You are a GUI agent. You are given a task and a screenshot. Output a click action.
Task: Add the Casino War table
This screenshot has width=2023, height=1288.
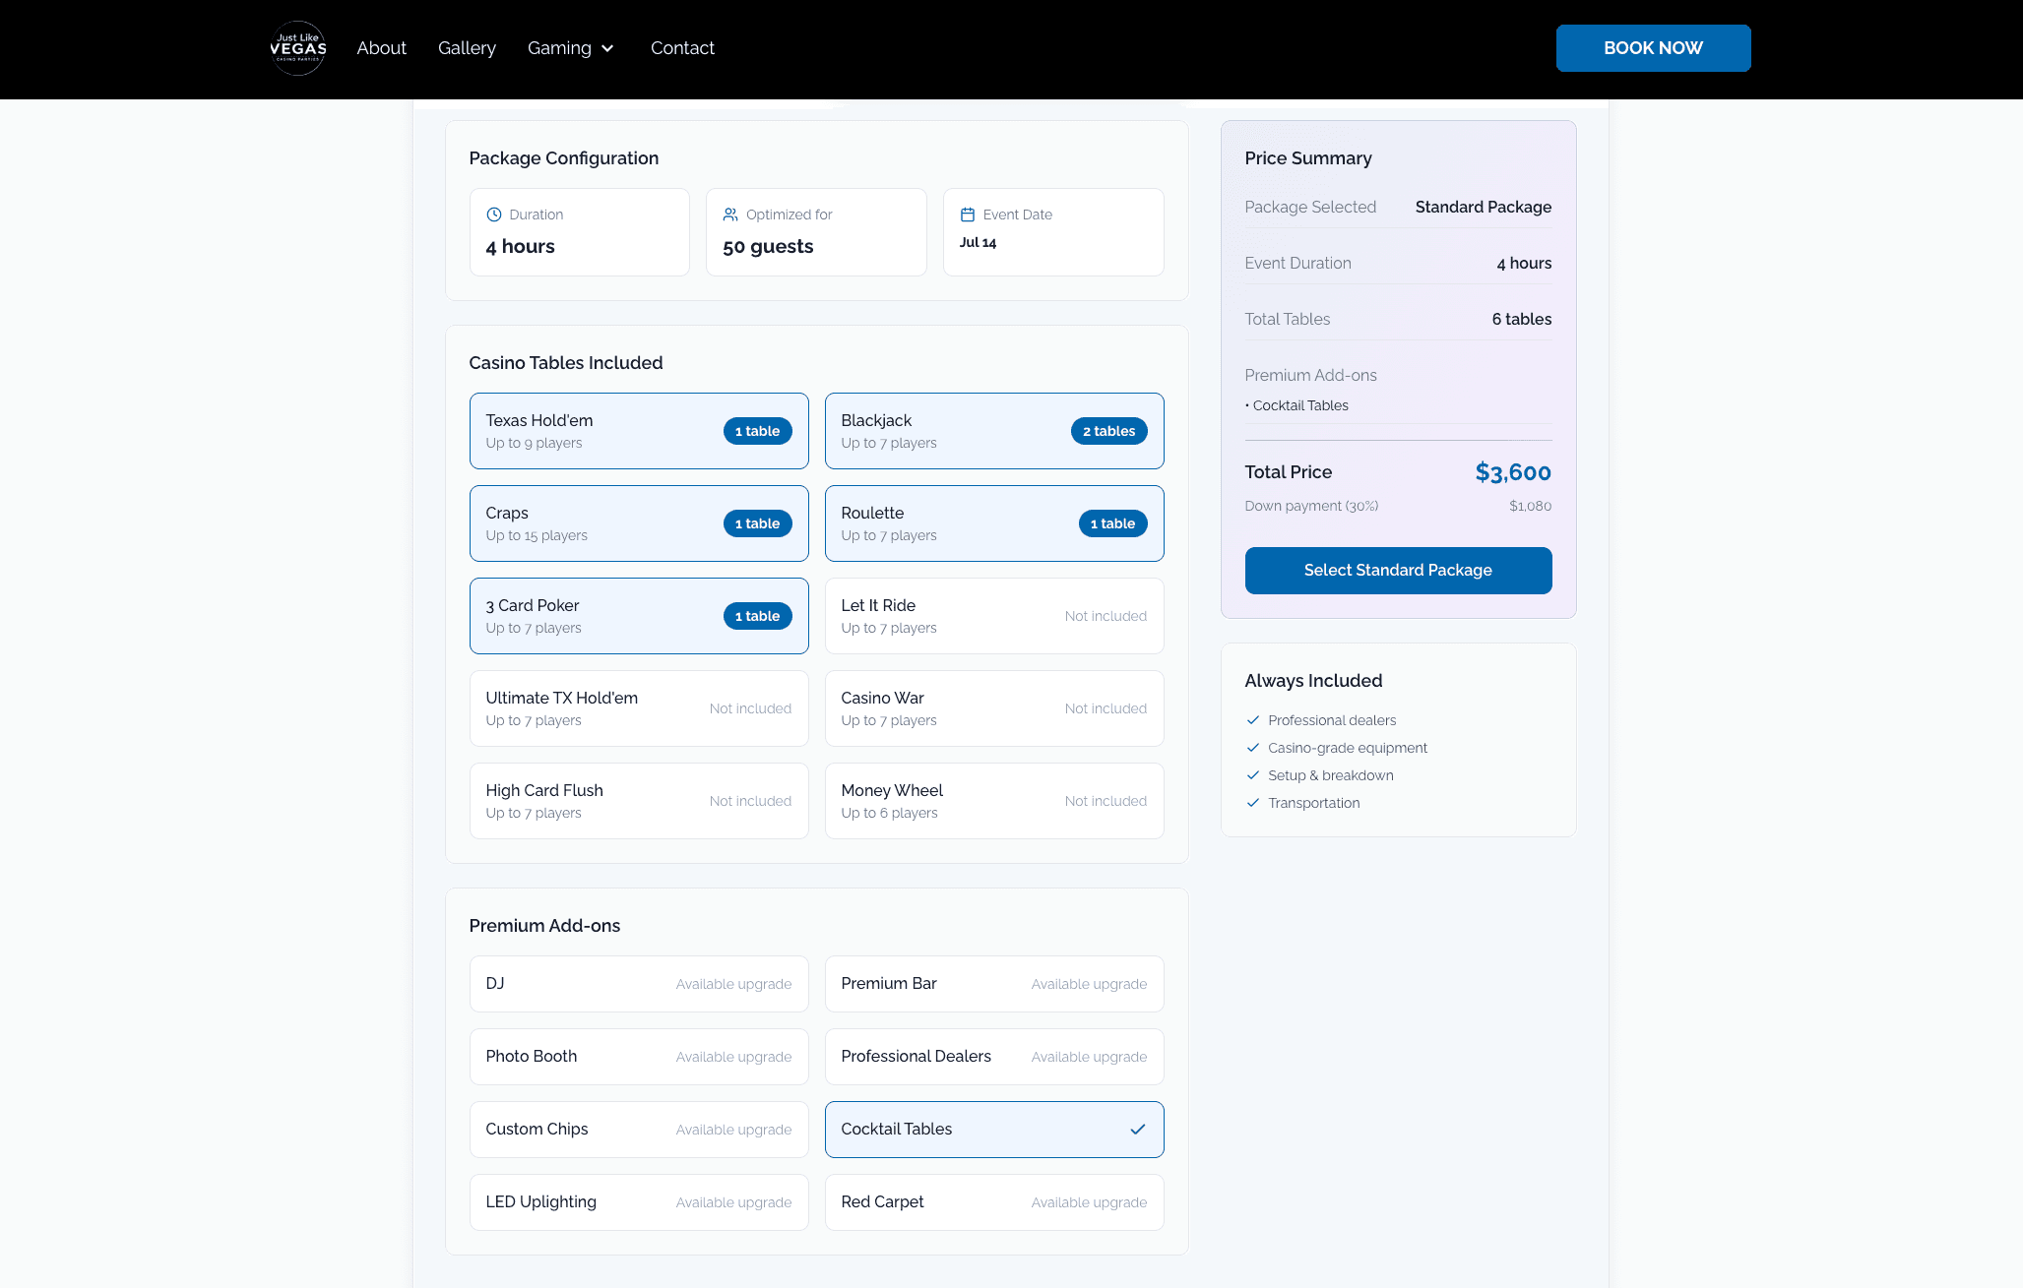(x=994, y=708)
